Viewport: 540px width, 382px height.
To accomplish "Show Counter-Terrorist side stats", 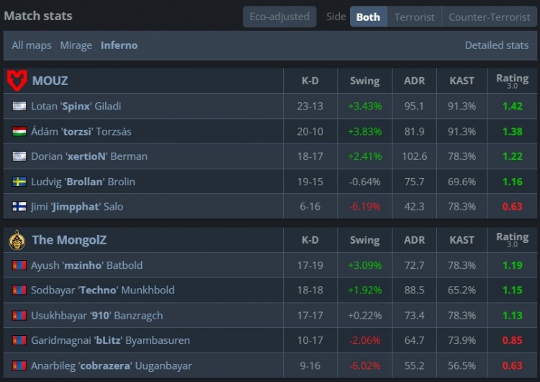I will pos(490,17).
